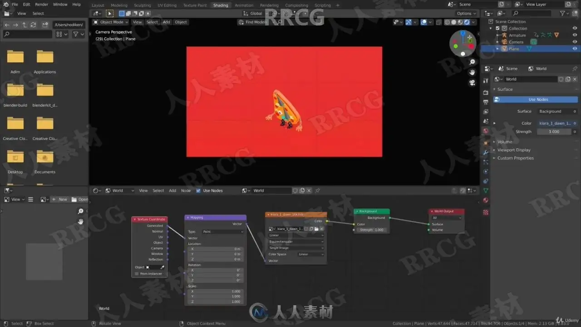Open the outliner filter dropdown
This screenshot has width=581, height=327.
[x=565, y=13]
